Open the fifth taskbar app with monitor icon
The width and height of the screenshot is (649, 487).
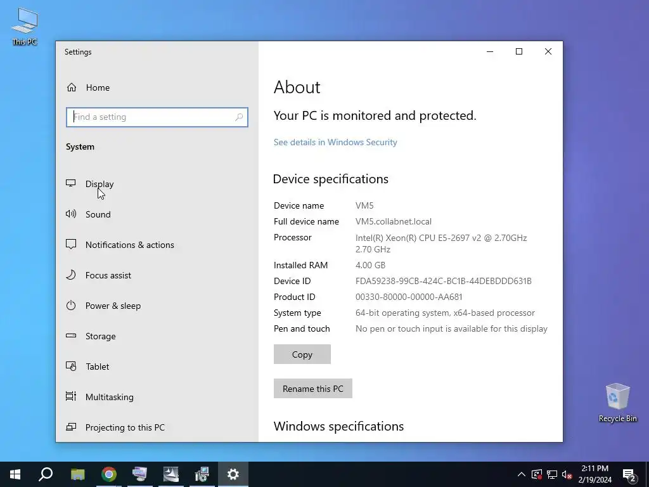(140, 474)
